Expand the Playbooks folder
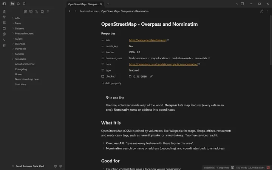This screenshot has height=170, width=272. click(20, 49)
